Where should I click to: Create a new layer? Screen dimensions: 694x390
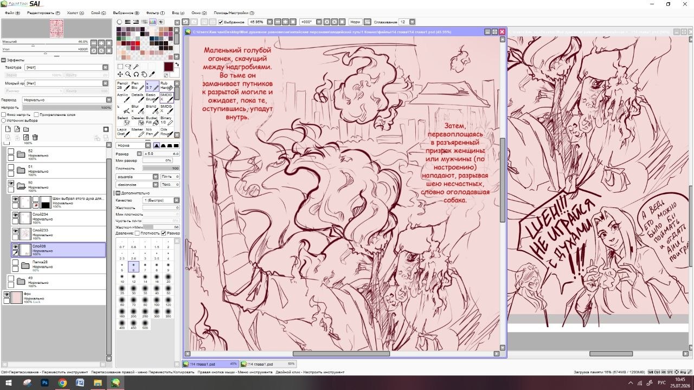coord(8,129)
